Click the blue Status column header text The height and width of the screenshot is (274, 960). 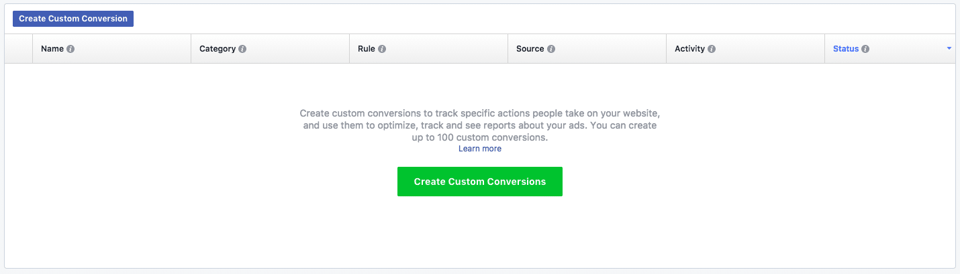(x=846, y=49)
